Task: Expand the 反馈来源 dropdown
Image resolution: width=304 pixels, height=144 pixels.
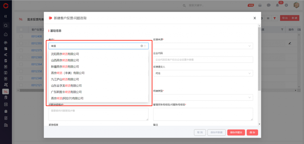Action: (203, 46)
